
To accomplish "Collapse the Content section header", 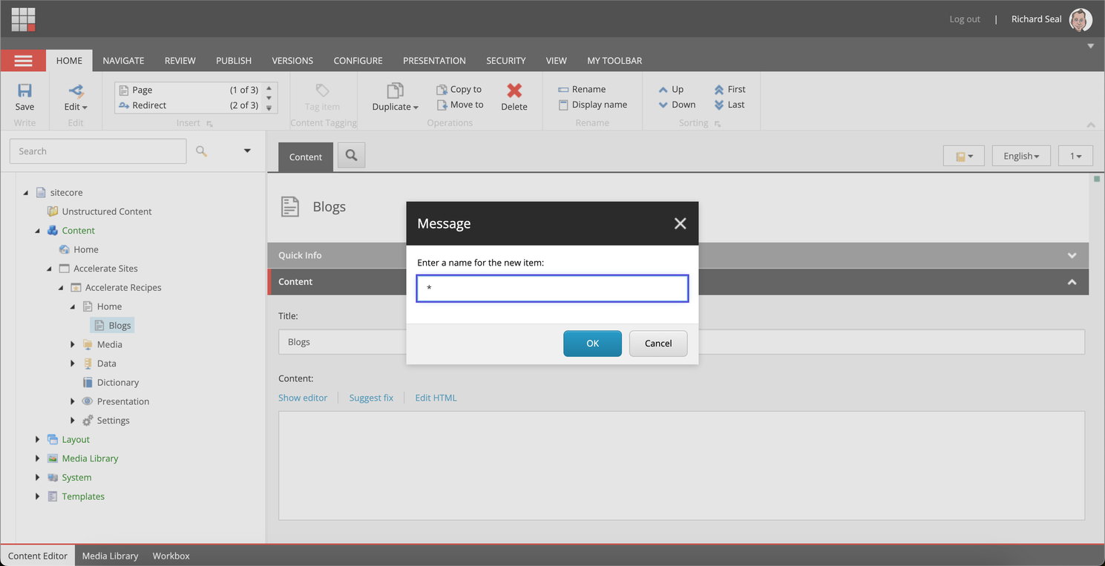I will coord(1071,282).
